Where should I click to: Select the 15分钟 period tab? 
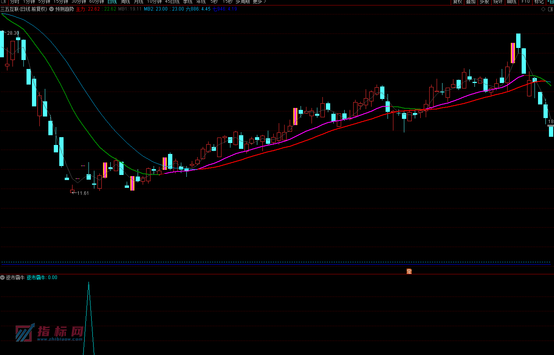coord(61,2)
